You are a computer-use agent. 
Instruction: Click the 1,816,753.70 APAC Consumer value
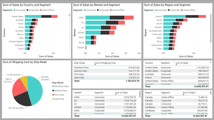(x=130, y=97)
